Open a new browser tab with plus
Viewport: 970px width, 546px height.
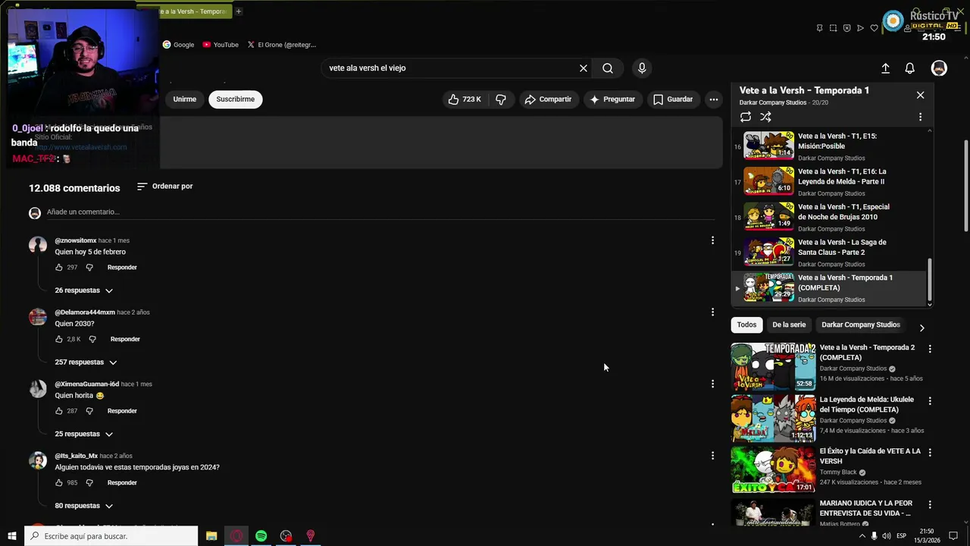click(x=238, y=11)
